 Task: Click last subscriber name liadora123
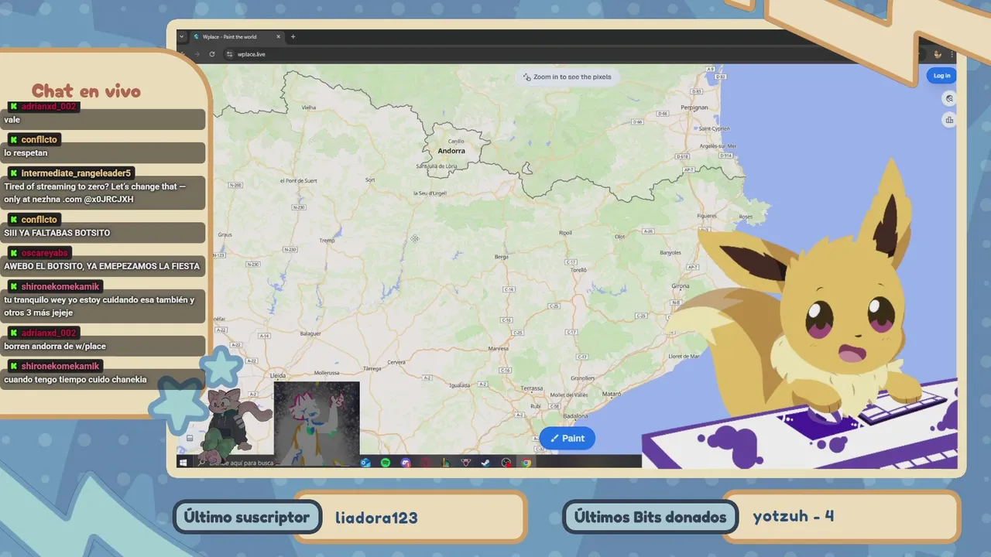click(376, 518)
